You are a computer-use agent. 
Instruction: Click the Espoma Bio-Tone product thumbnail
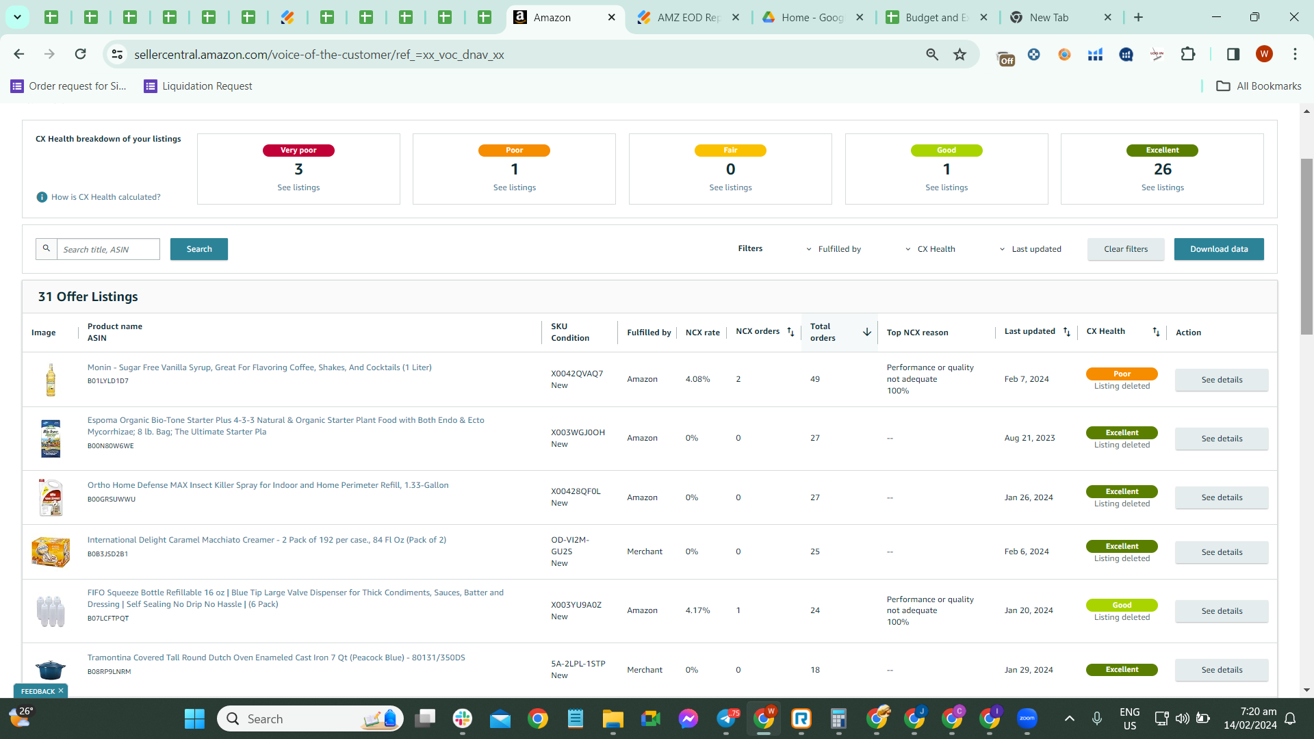pos(51,439)
